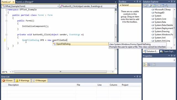Close the Toolbox panel

(140, 2)
